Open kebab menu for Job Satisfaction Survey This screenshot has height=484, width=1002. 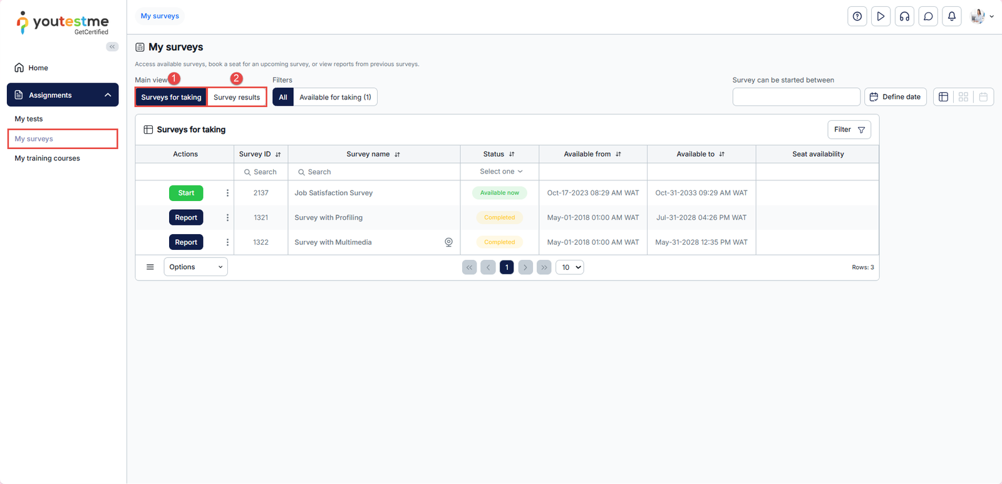pyautogui.click(x=227, y=193)
